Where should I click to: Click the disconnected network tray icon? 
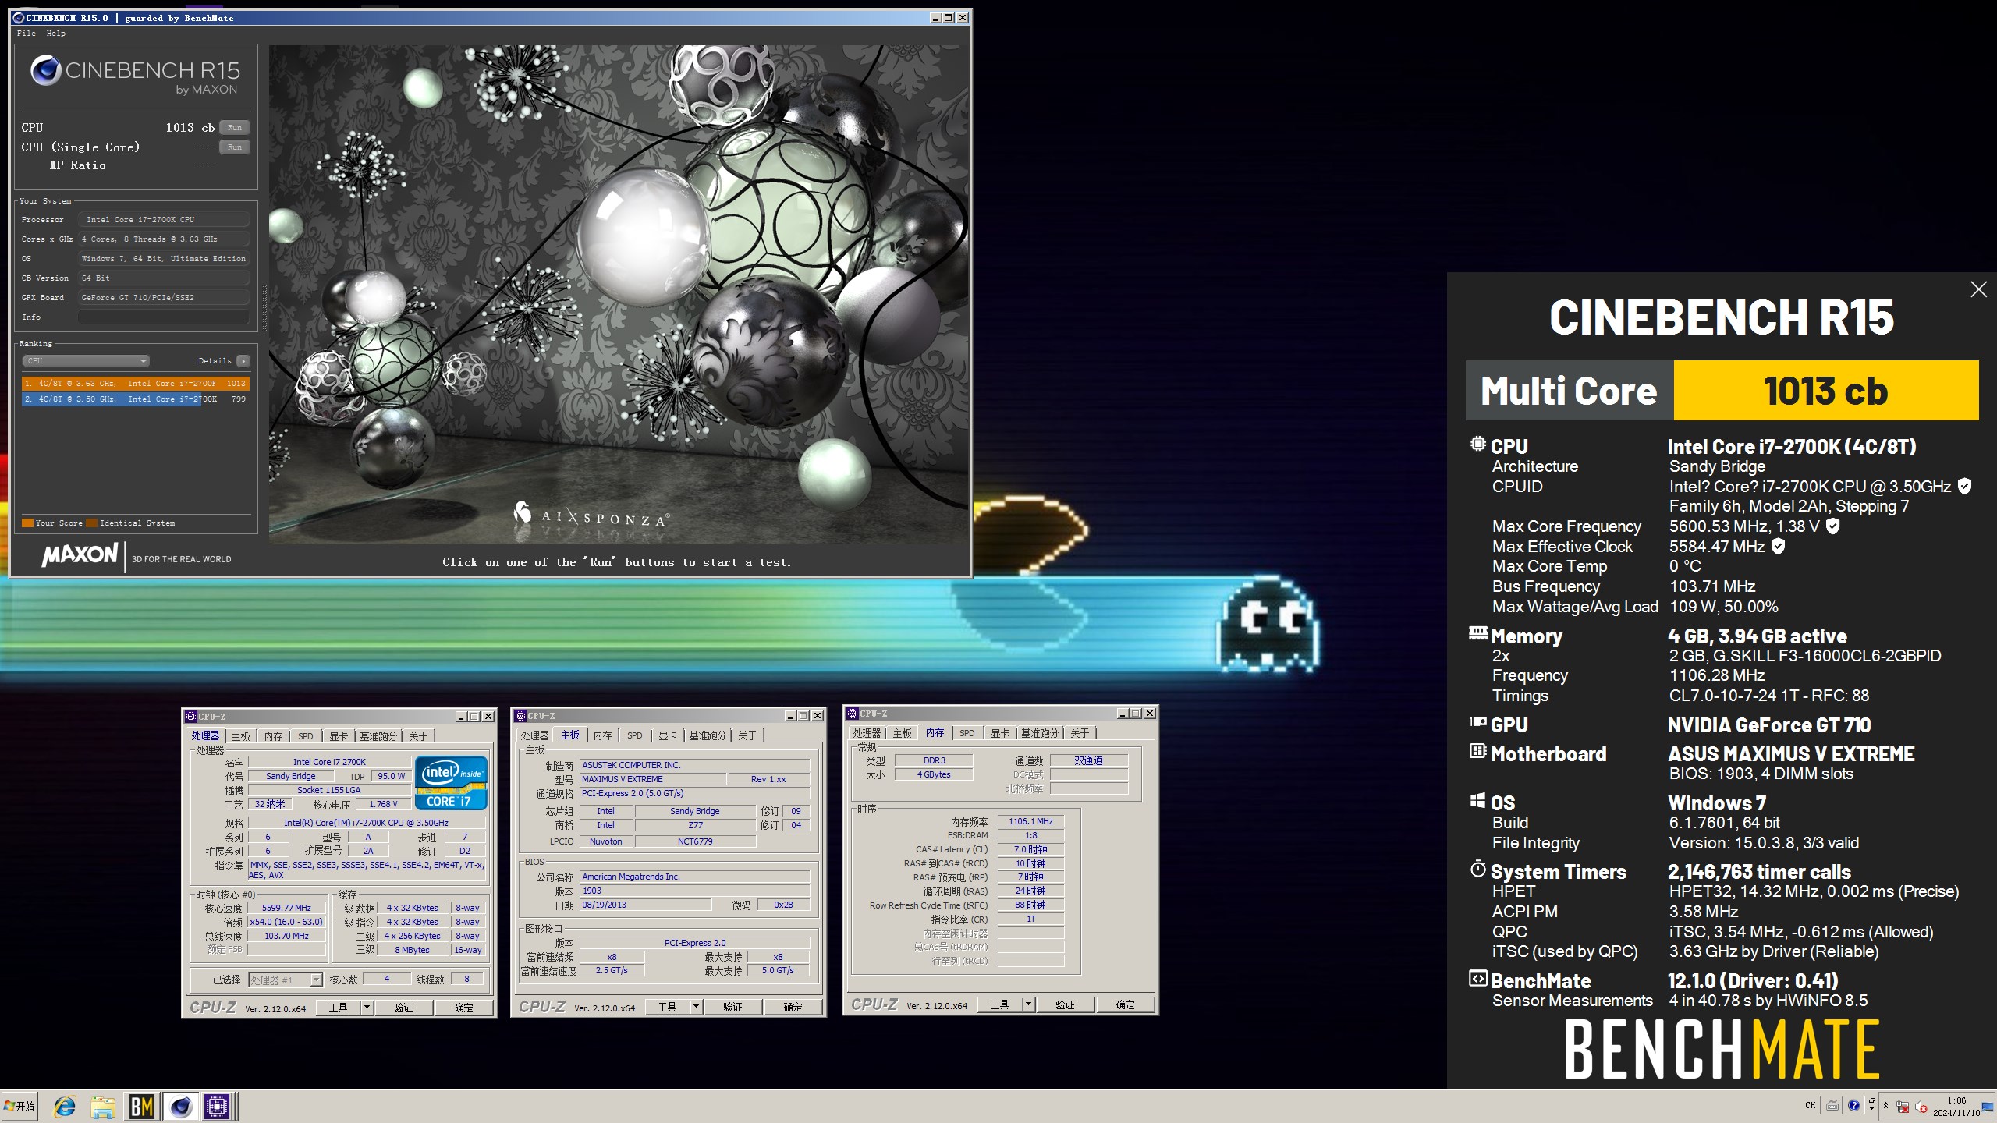[1903, 1107]
